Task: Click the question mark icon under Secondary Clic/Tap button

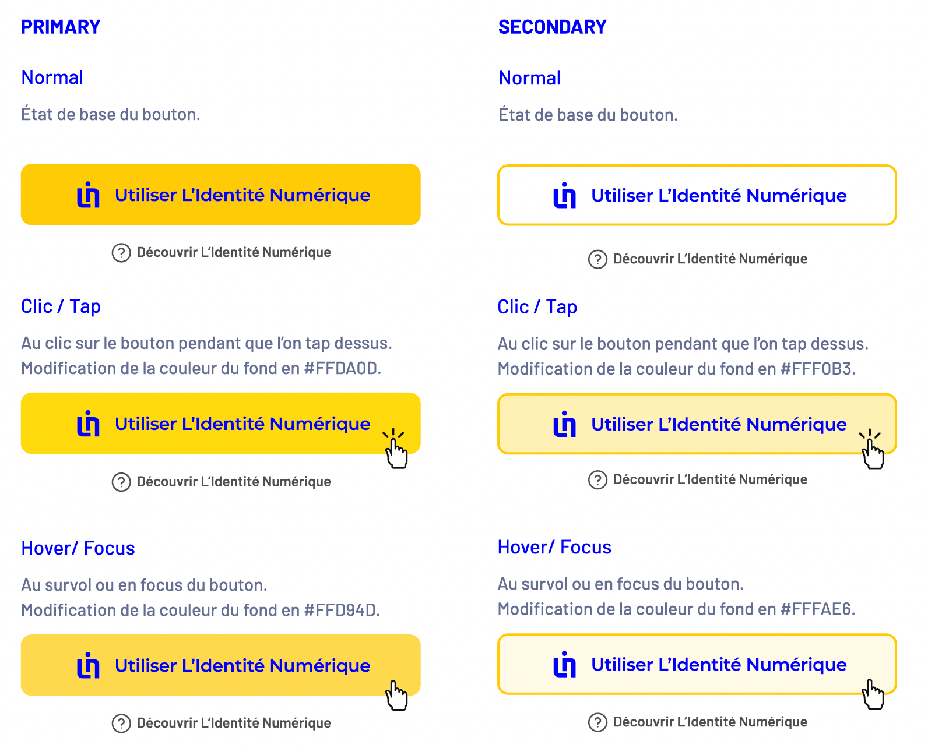Action: [x=597, y=480]
